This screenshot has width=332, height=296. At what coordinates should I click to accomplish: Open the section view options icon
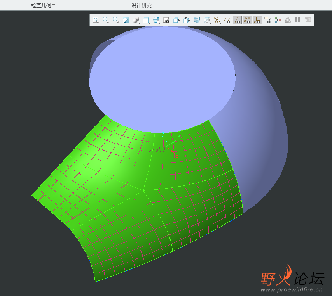pyautogui.click(x=207, y=20)
